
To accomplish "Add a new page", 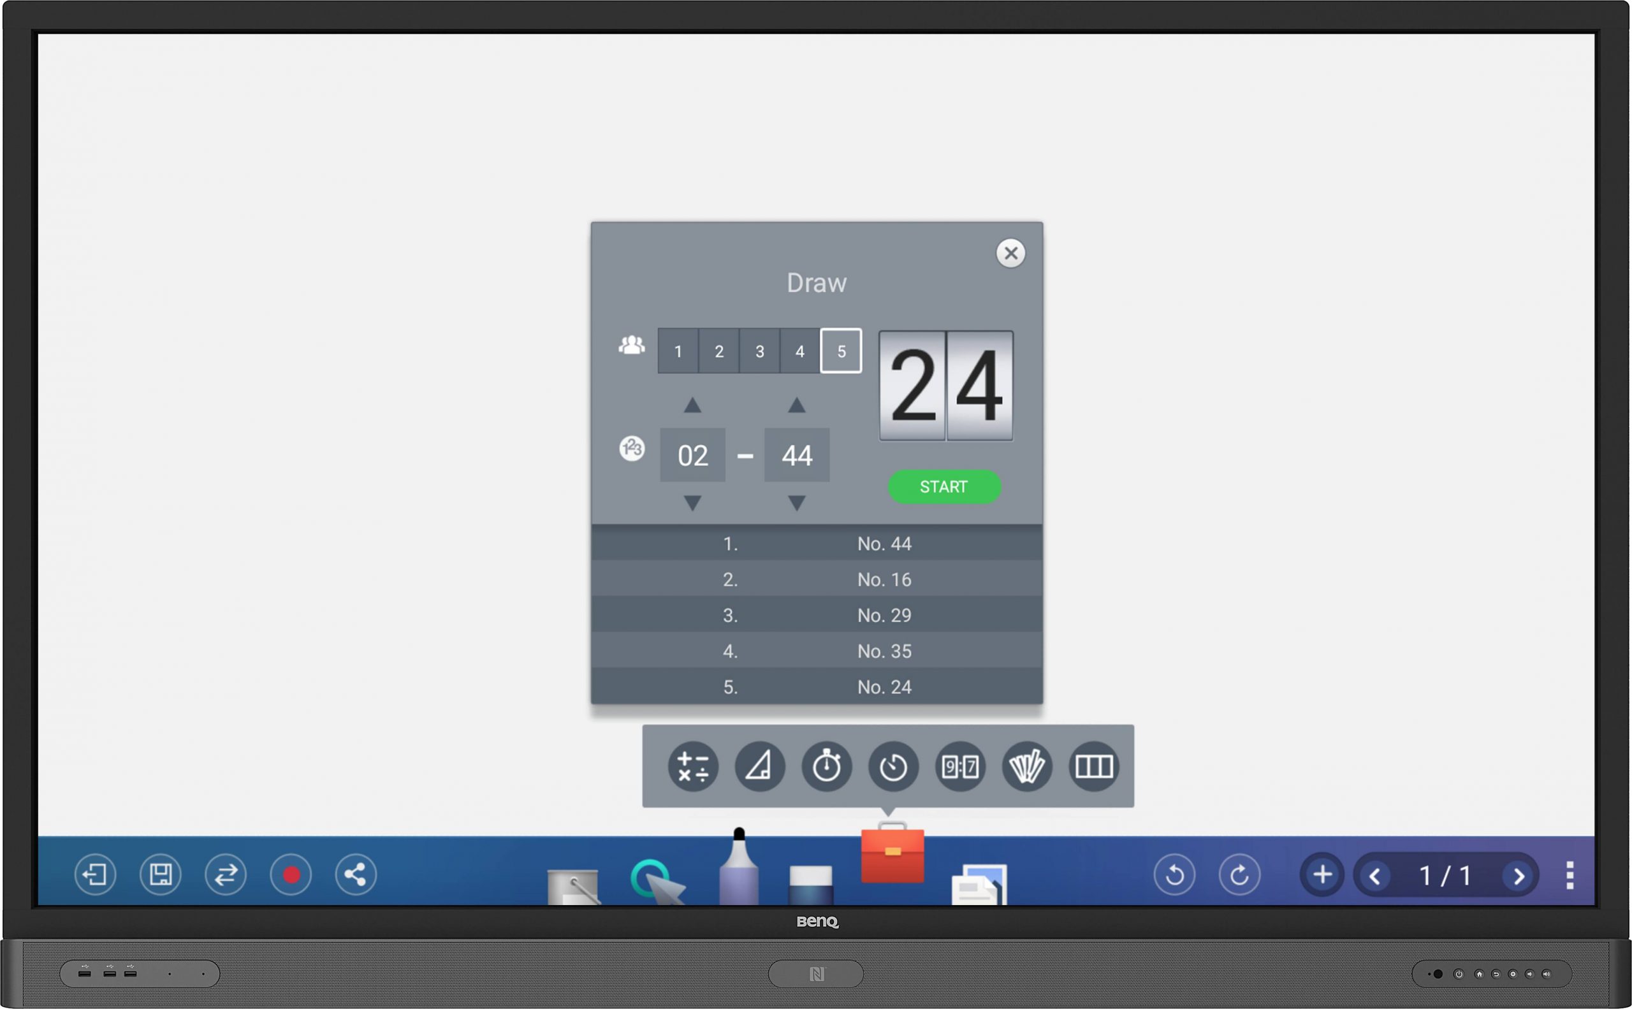I will [x=1322, y=875].
